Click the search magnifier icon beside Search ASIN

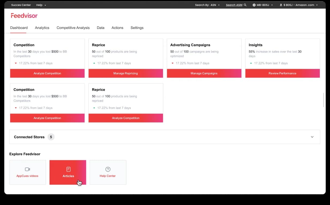(x=245, y=5)
